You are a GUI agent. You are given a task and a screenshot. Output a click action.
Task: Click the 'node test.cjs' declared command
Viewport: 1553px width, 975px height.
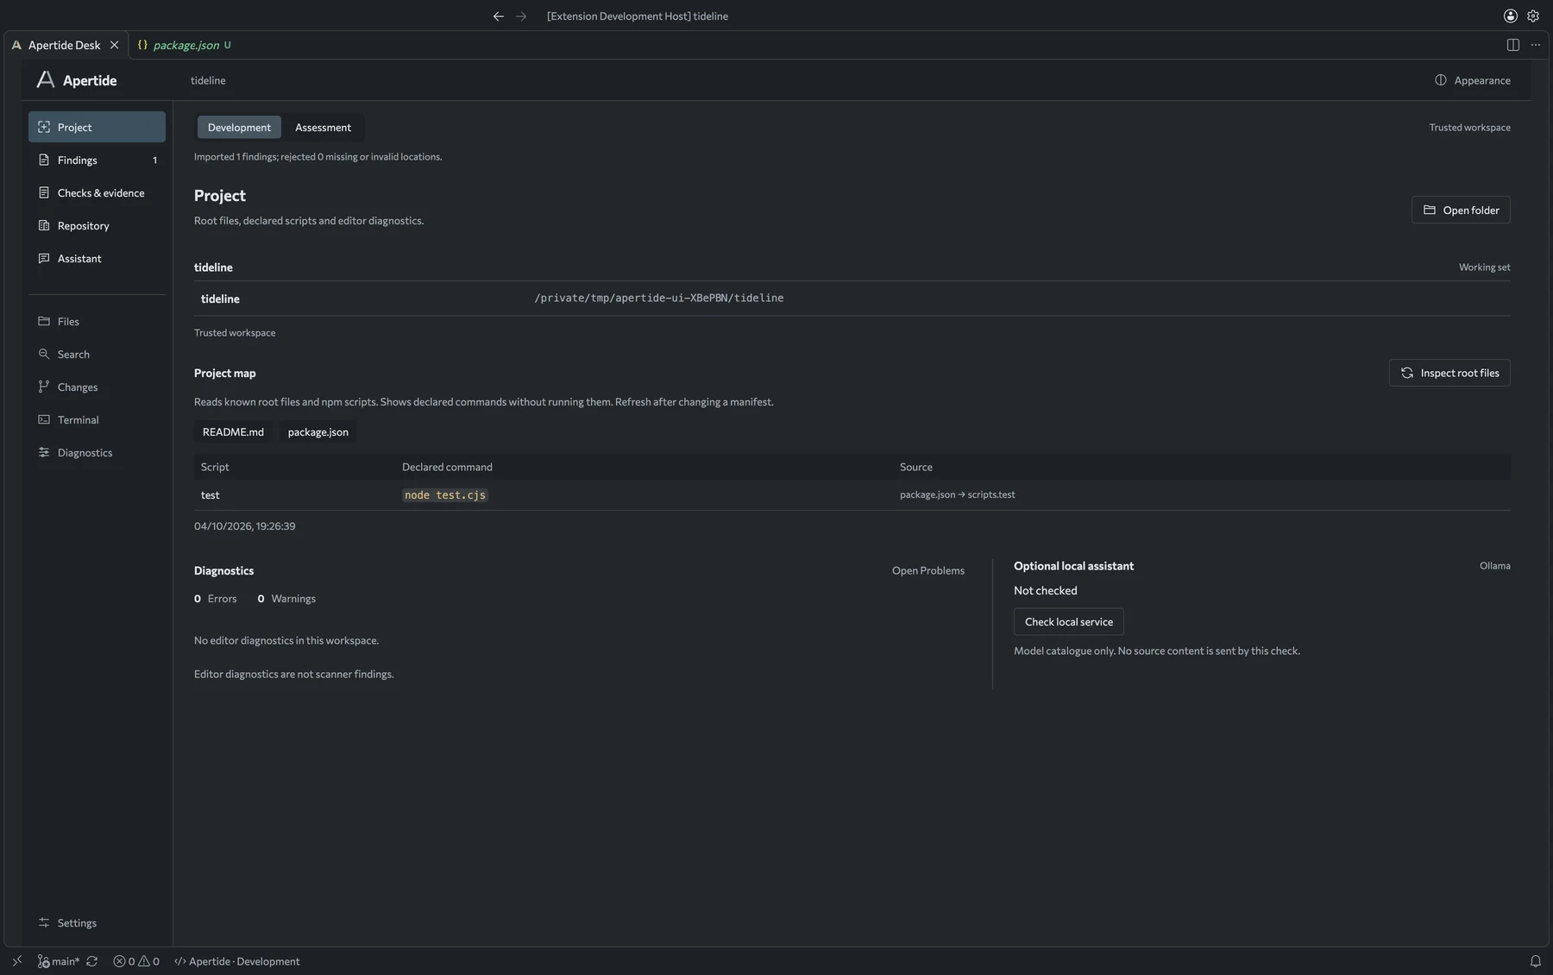[x=445, y=495]
